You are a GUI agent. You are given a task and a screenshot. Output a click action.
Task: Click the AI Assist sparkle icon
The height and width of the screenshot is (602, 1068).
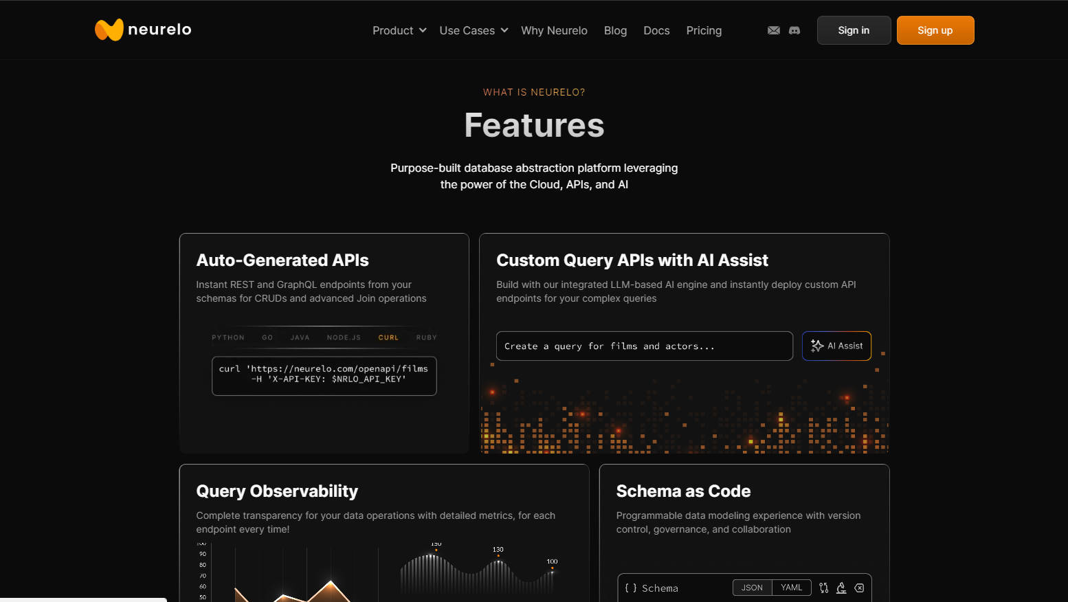[816, 346]
